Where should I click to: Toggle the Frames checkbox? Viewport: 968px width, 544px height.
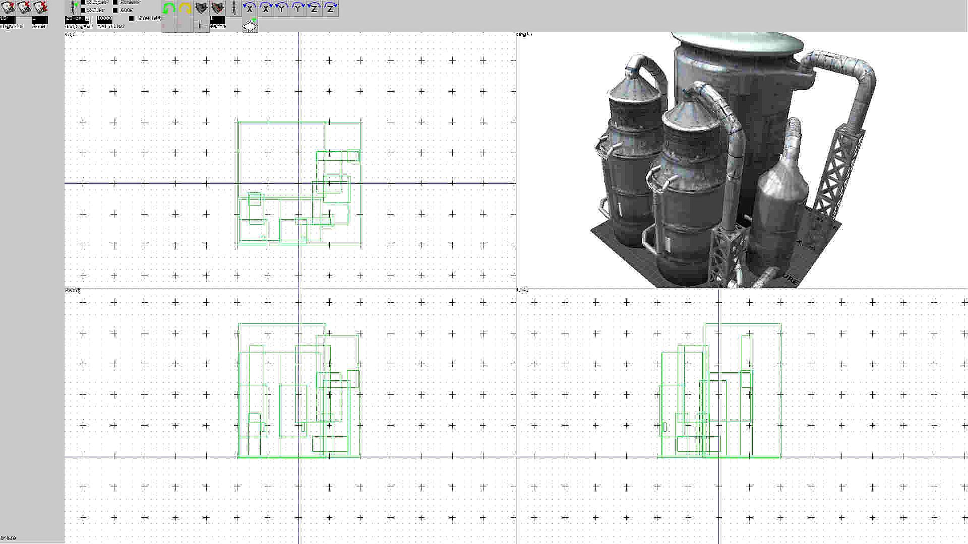click(x=115, y=3)
